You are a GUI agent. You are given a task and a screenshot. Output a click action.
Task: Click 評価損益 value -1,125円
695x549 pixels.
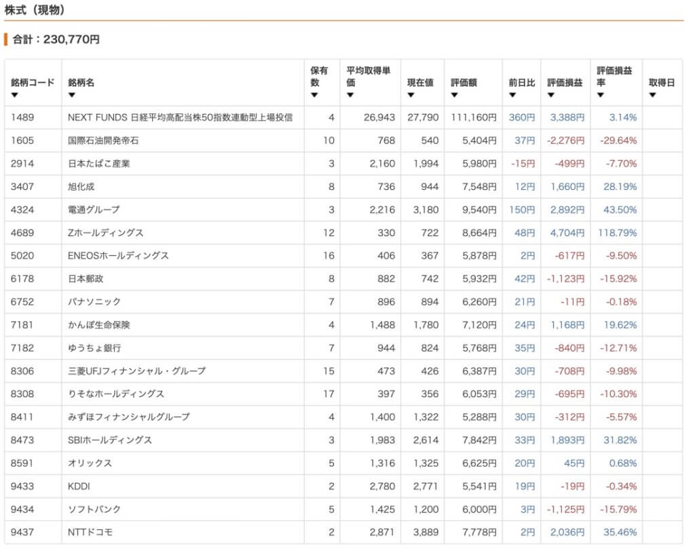565,509
